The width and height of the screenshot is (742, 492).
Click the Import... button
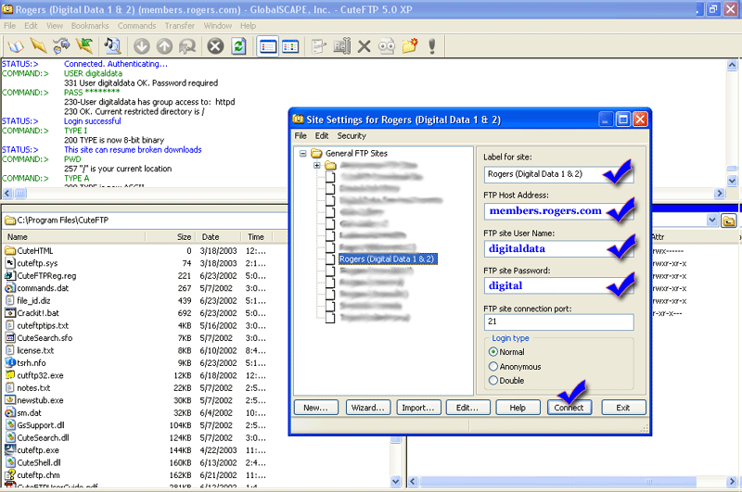(418, 408)
